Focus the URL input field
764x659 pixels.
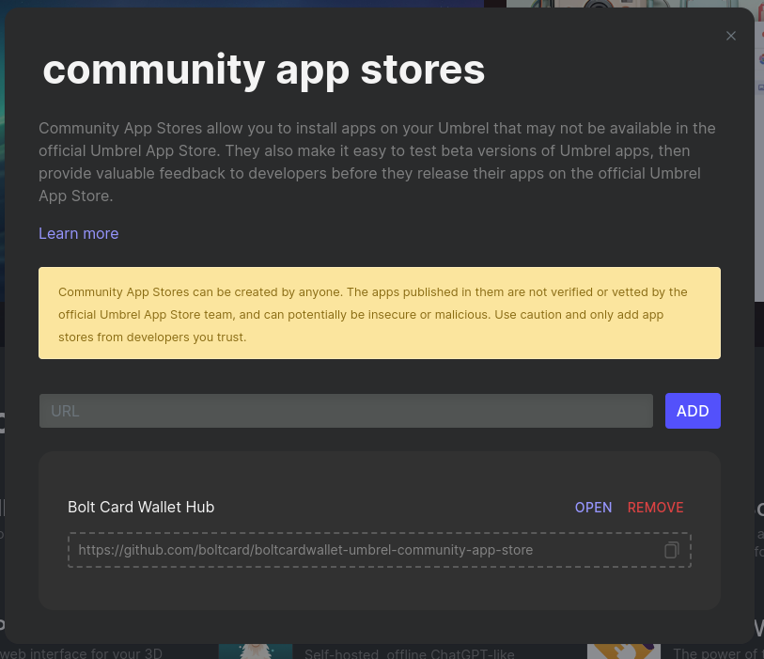tap(346, 411)
